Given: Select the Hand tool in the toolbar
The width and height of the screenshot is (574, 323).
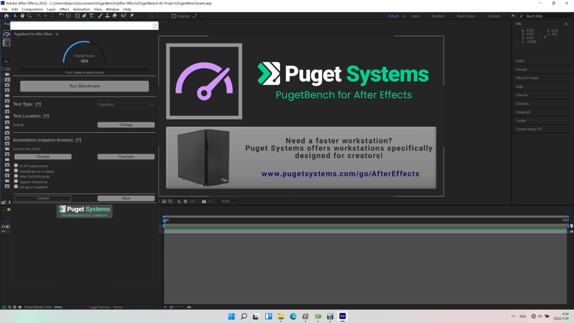Looking at the screenshot, I should 22,16.
